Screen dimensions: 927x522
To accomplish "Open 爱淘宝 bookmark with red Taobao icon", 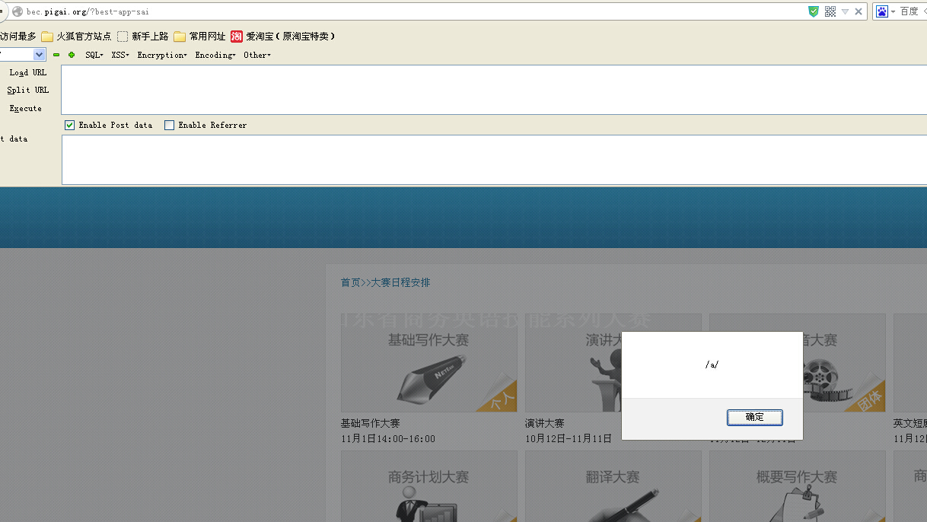I will point(282,37).
